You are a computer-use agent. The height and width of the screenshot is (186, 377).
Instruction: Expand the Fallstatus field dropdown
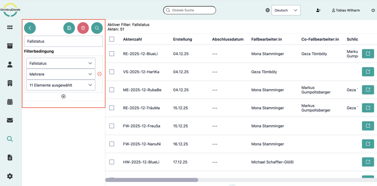(x=61, y=63)
